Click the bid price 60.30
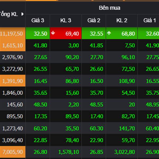The image size is (159, 159). click(x=96, y=128)
